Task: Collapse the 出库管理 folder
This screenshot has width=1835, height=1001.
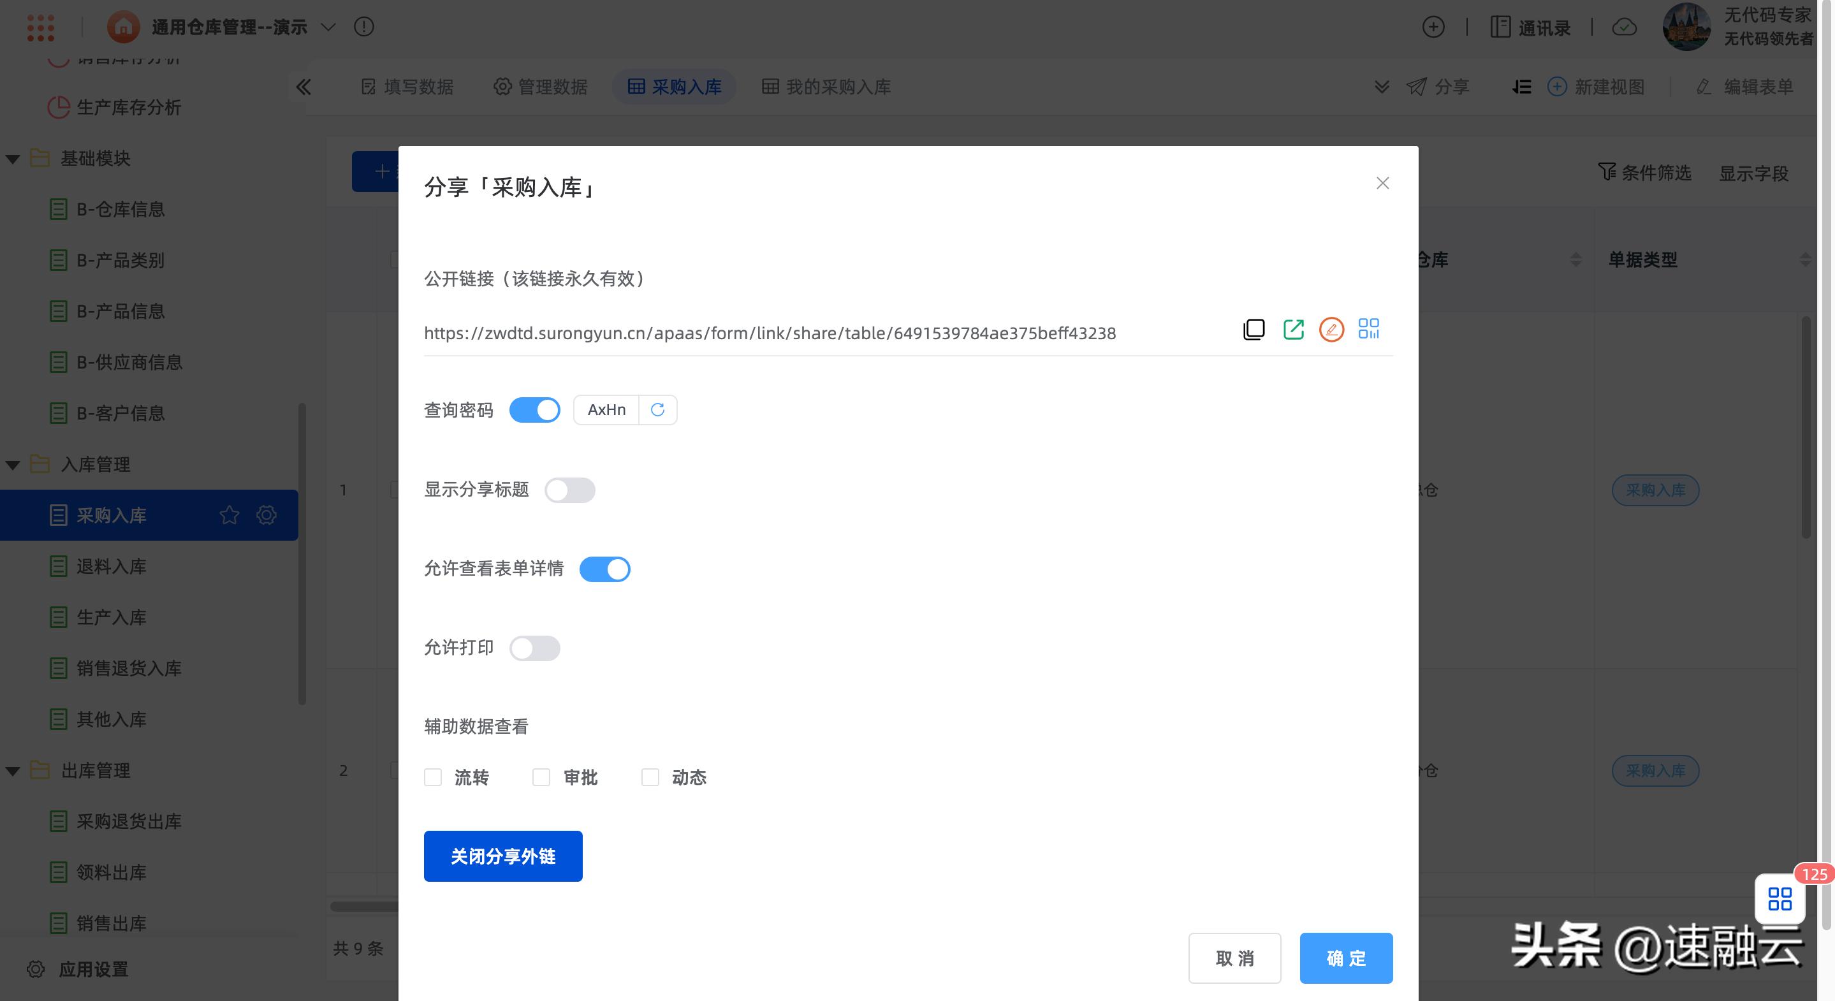Action: click(13, 770)
